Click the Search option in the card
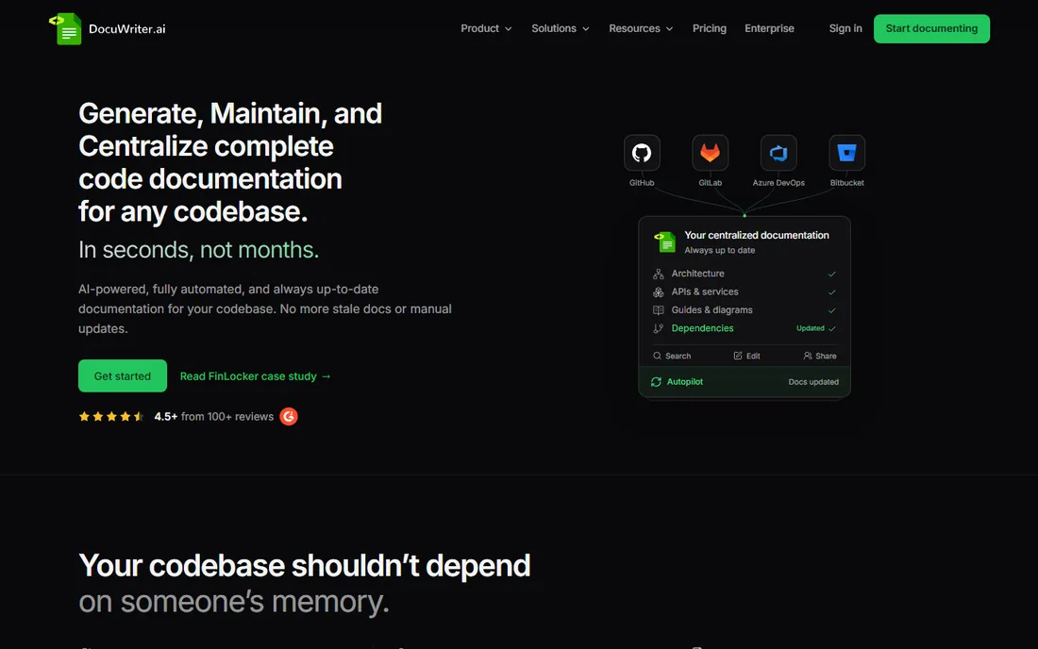 pos(672,356)
